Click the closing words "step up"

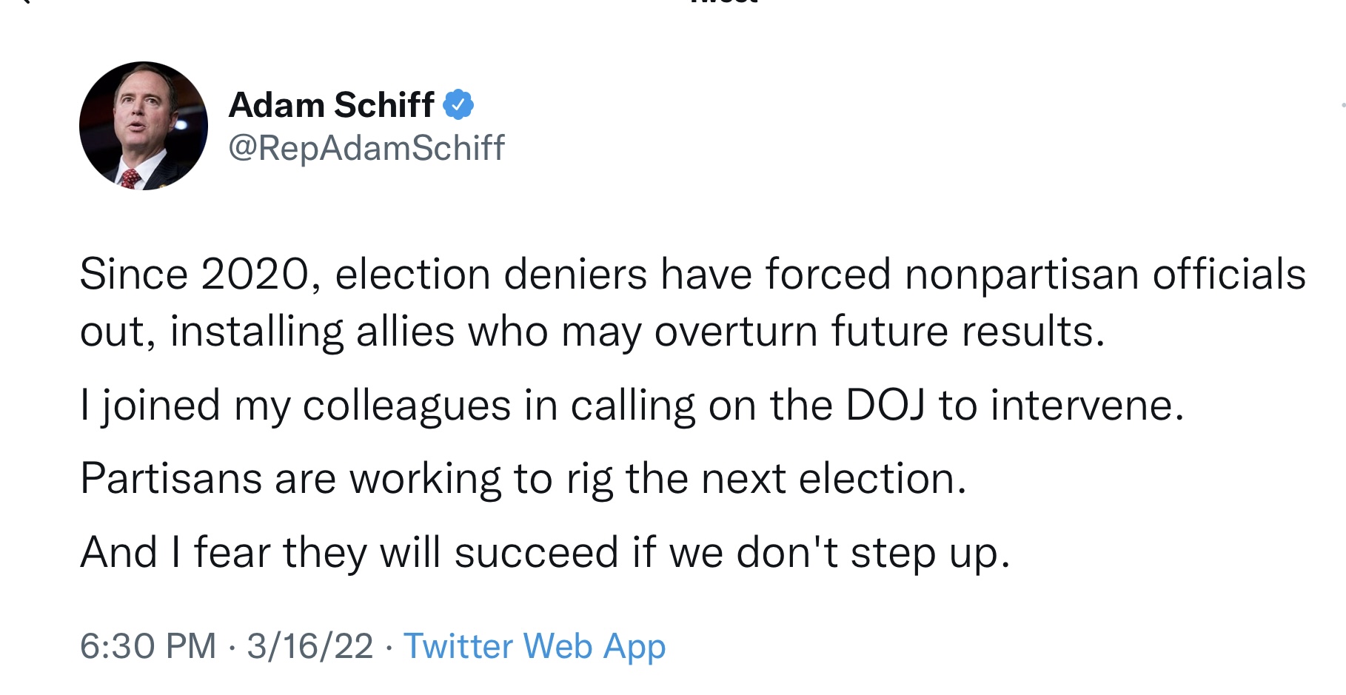pyautogui.click(x=930, y=553)
